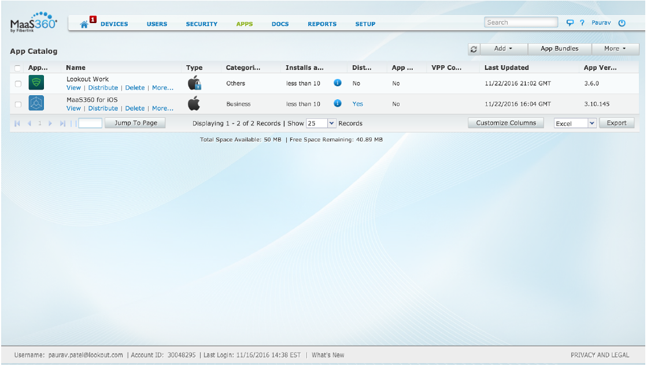Open the DEVICES menu

[x=114, y=24]
